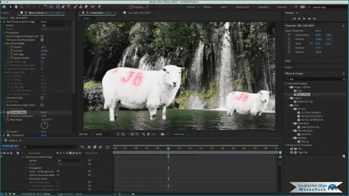
Task: Play the preview
Action: [x=304, y=18]
